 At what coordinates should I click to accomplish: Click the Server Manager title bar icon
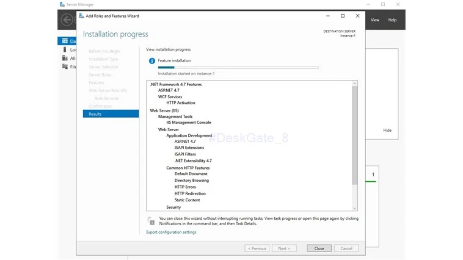(x=62, y=4)
